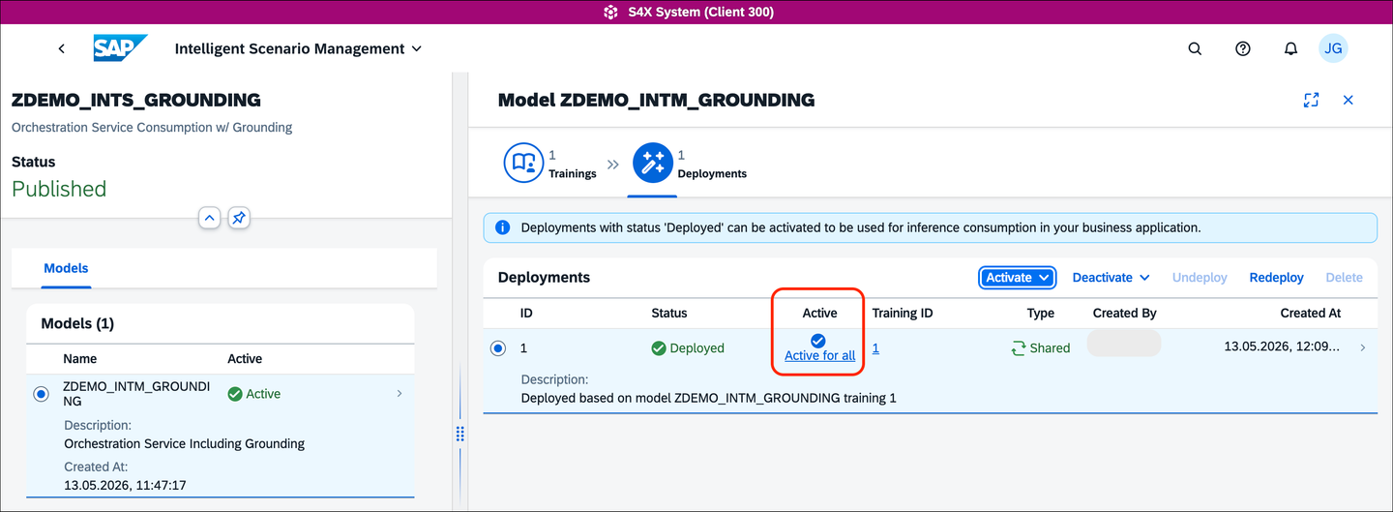Click the Active status of the model
The height and width of the screenshot is (512, 1393).
pos(254,394)
